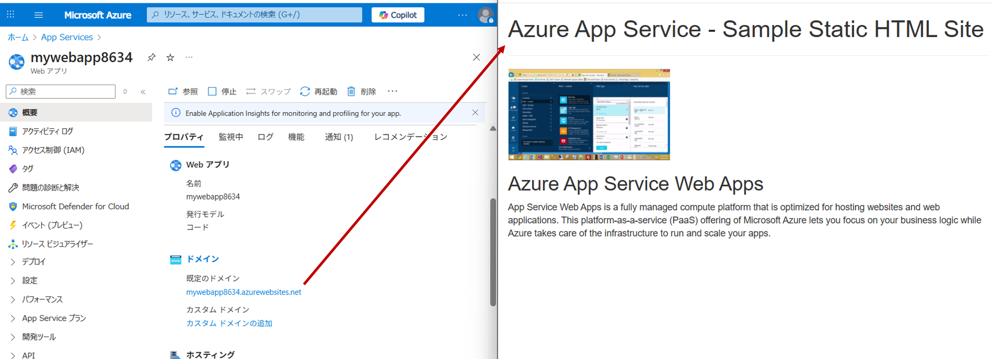
Task: Select 概要 in the sidebar
Action: pyautogui.click(x=76, y=113)
